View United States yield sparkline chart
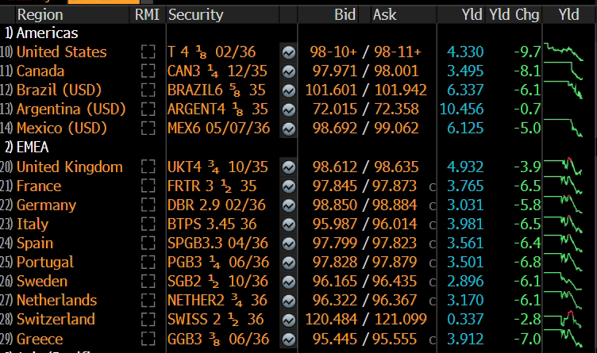The image size is (597, 353). [x=564, y=52]
